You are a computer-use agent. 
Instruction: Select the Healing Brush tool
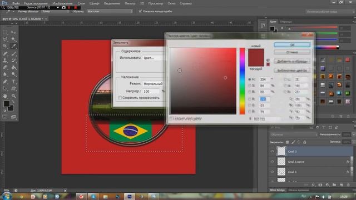pyautogui.click(x=5, y=54)
